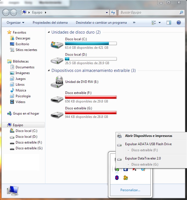Image resolution: width=187 pixels, height=200 pixels.
Task: Open Libros library
Action: tap(20, 85)
